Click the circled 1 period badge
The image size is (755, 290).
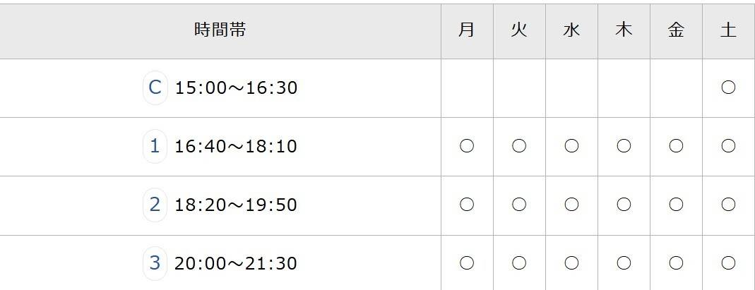[155, 147]
